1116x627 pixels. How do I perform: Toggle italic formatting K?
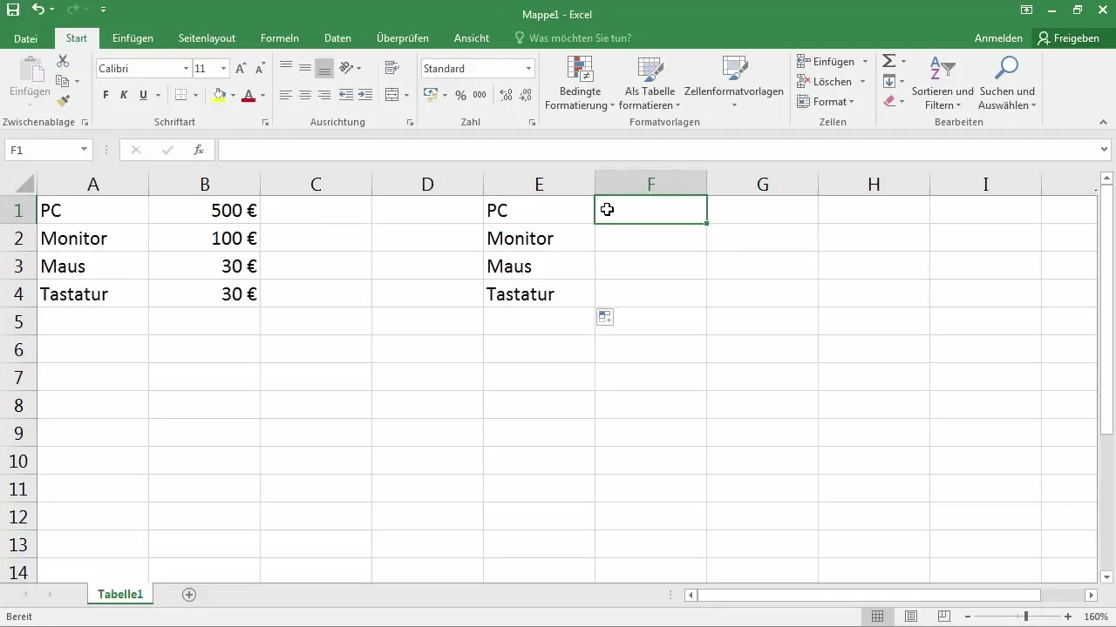click(124, 95)
